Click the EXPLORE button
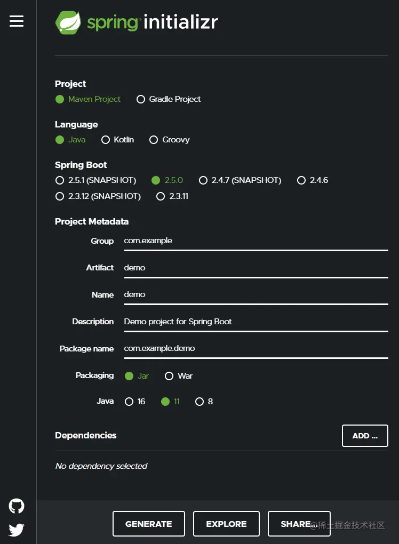This screenshot has width=399, height=544. 226,524
